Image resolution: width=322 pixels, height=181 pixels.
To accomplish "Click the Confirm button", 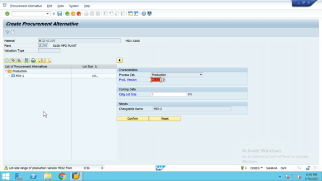I will tap(133, 119).
